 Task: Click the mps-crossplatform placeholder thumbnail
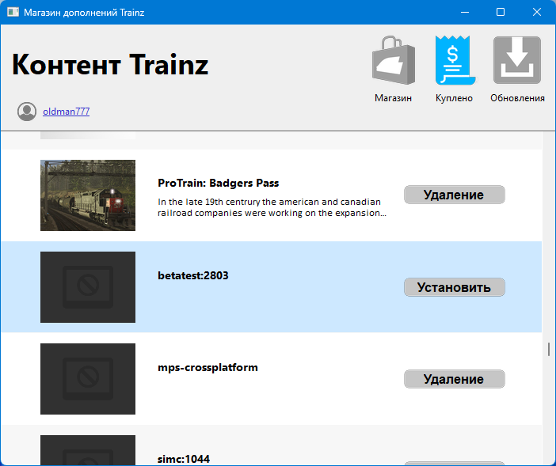[x=88, y=379]
